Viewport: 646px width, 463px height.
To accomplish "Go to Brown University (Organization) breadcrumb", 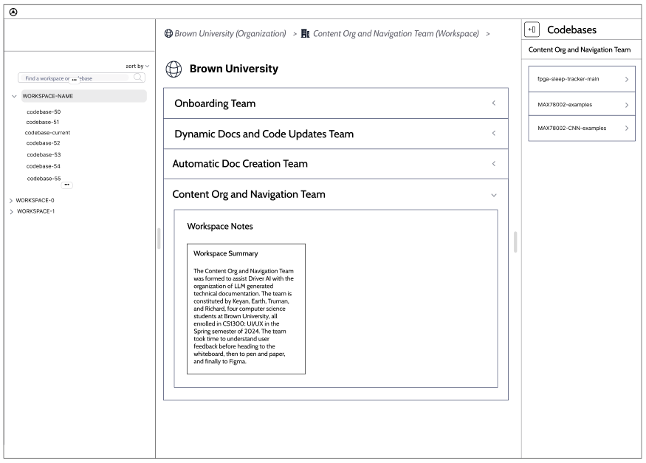I will click(230, 33).
